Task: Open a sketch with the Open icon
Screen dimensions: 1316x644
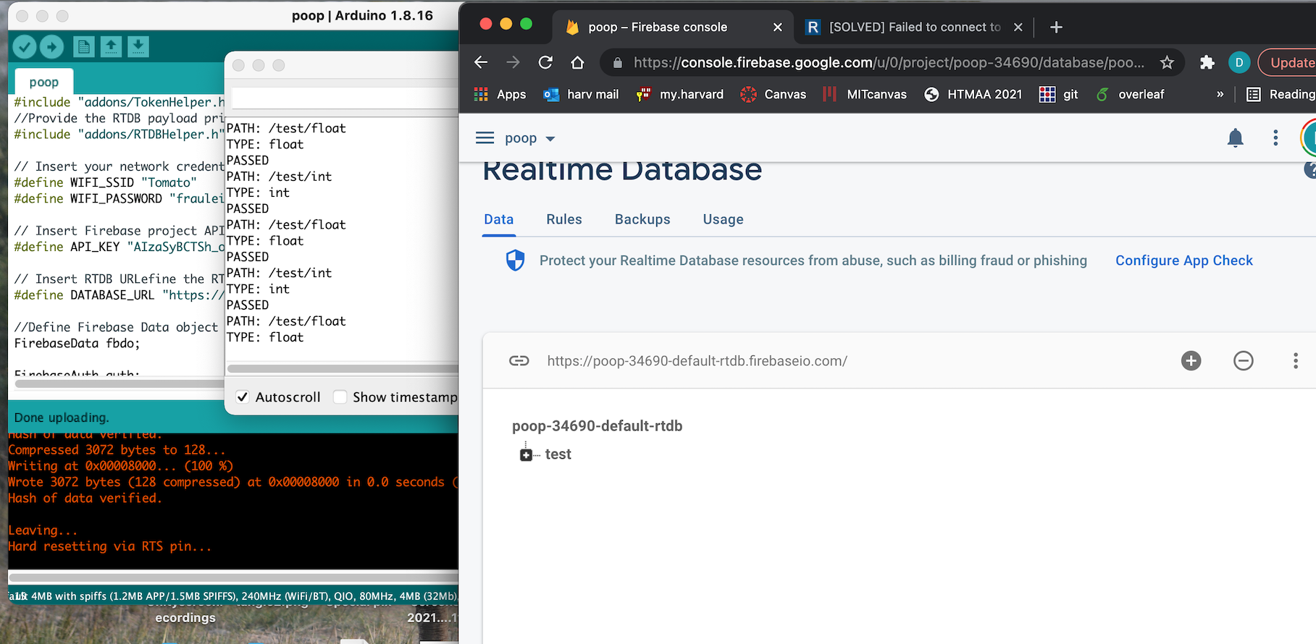Action: point(111,47)
